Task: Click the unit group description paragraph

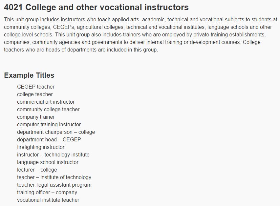Action: (x=140, y=34)
